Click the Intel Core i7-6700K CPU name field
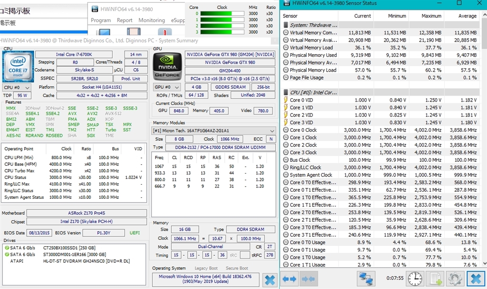This screenshot has width=487, height=289. [x=74, y=55]
